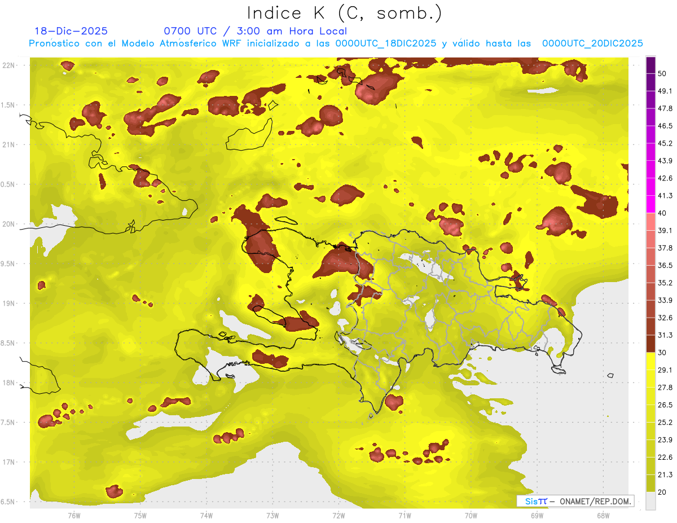Click the colorbar label "50"
This screenshot has height=523, width=677.
point(662,73)
